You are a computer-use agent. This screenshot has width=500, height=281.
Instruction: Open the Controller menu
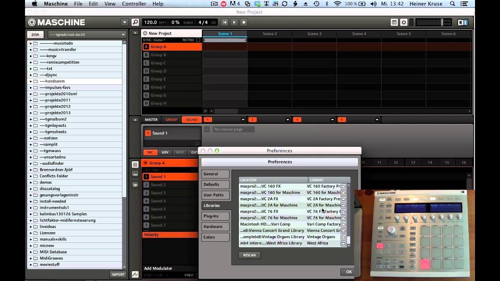(134, 4)
